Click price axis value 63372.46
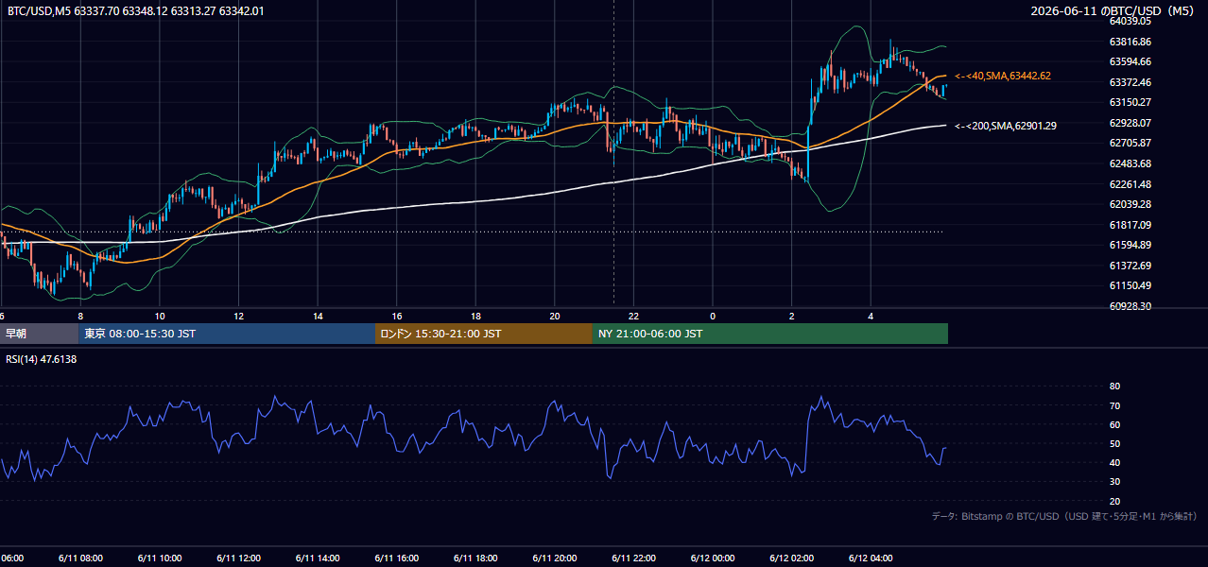This screenshot has height=567, width=1208. [x=1130, y=82]
